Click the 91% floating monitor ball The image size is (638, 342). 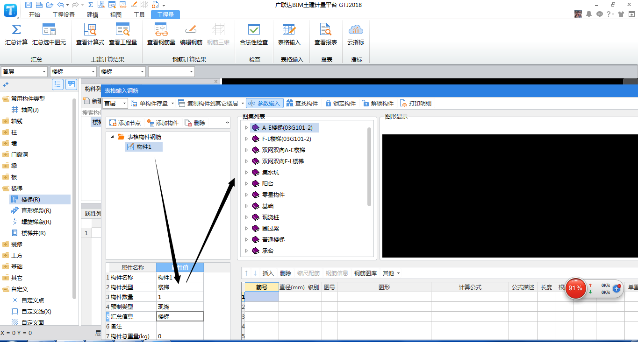point(575,288)
